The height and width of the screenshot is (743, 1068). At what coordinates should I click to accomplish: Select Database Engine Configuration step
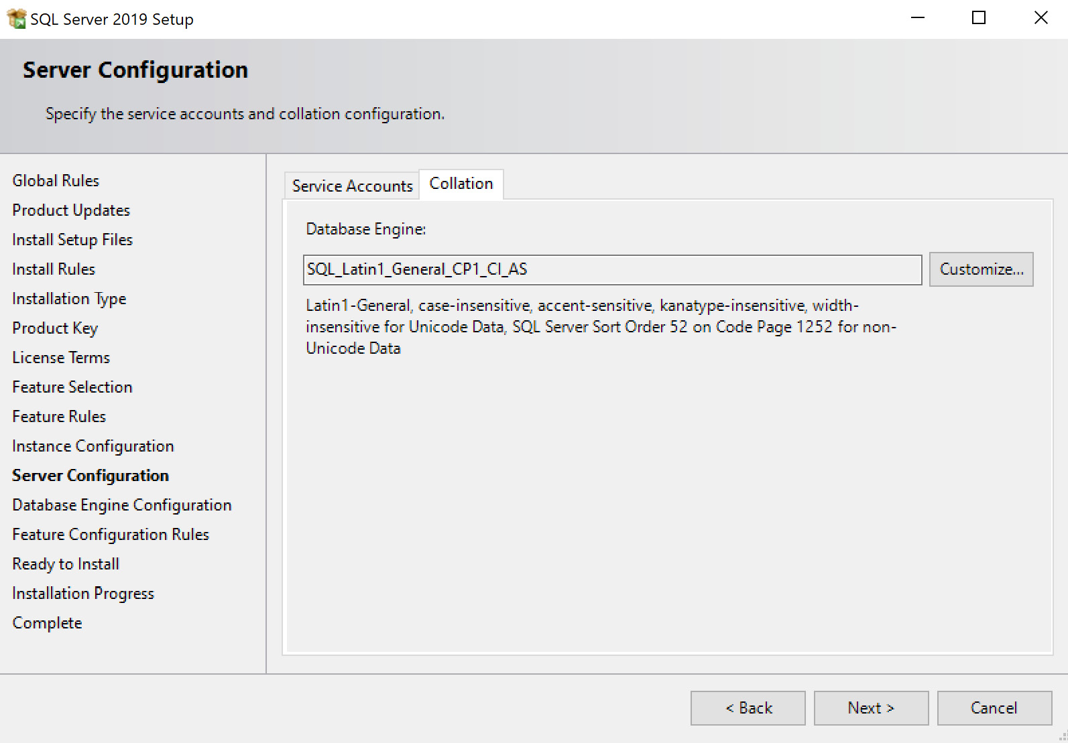pyautogui.click(x=122, y=505)
